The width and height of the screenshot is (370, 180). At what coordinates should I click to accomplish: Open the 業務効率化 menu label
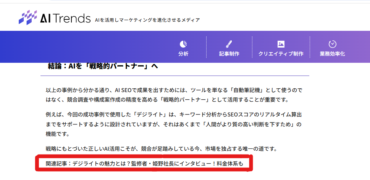click(332, 54)
